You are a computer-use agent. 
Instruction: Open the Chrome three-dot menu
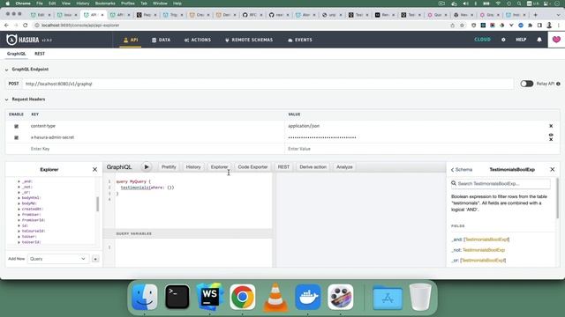coord(559,26)
